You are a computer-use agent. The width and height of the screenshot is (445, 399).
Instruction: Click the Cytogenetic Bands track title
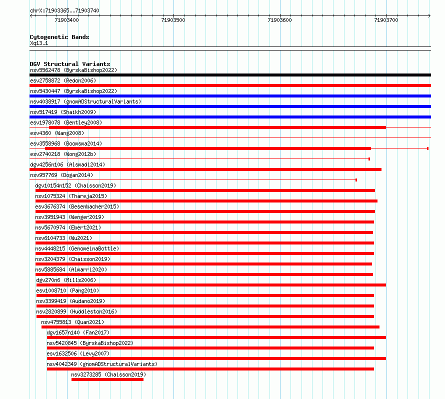59,37
